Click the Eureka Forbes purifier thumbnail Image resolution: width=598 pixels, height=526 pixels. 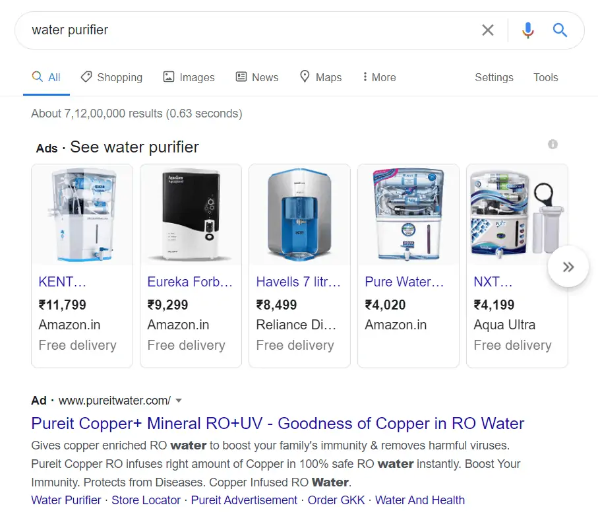[191, 214]
